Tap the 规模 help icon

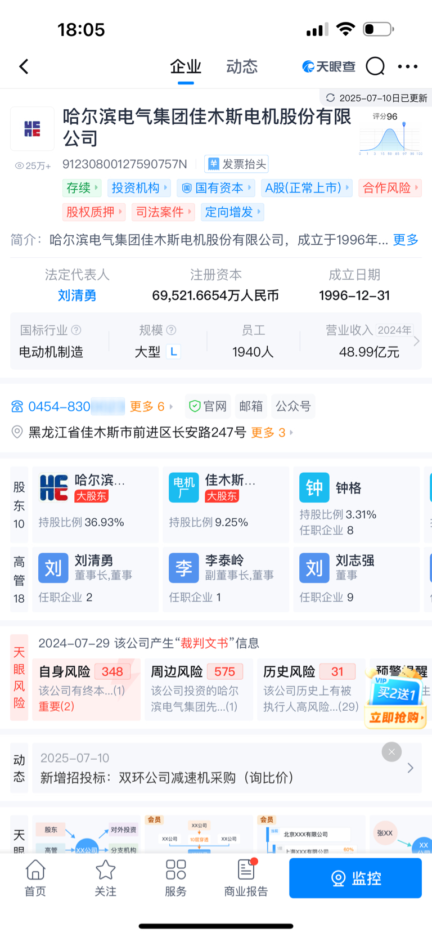(x=172, y=330)
